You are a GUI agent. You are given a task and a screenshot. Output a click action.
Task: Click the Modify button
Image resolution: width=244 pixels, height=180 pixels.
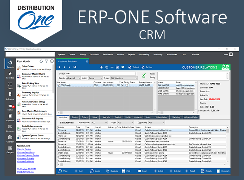tap(95, 171)
